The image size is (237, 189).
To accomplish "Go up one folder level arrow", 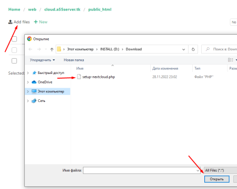I will tap(52, 49).
